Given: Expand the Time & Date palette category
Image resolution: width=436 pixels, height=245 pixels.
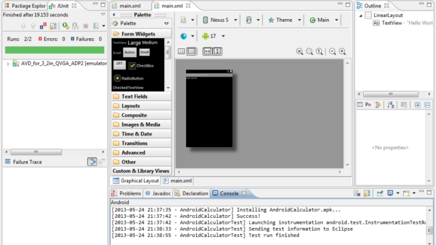Looking at the screenshot, I should click(x=141, y=134).
